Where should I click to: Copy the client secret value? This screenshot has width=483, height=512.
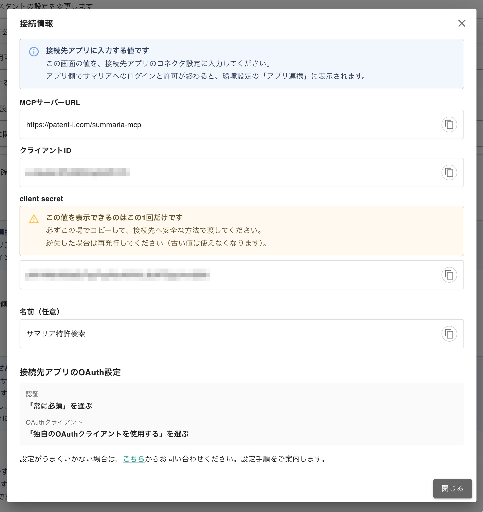coord(449,275)
